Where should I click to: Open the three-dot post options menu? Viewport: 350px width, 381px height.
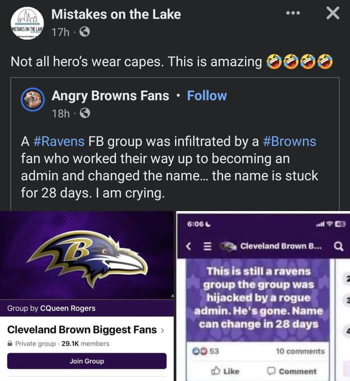point(293,13)
